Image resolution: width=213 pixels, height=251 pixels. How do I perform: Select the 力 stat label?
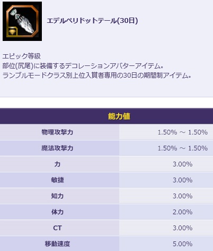coord(57,164)
